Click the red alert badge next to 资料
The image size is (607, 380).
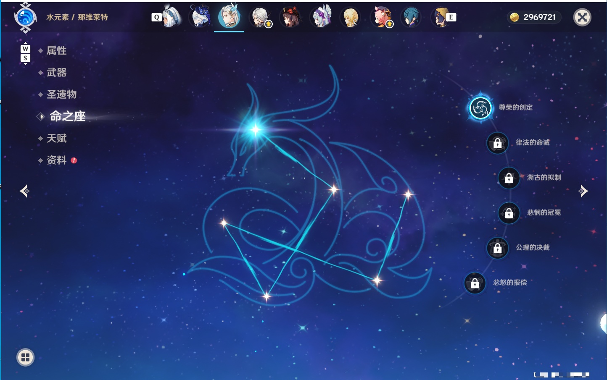pyautogui.click(x=74, y=160)
